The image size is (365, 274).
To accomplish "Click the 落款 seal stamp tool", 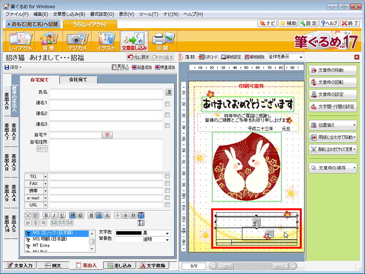I will pos(187,57).
